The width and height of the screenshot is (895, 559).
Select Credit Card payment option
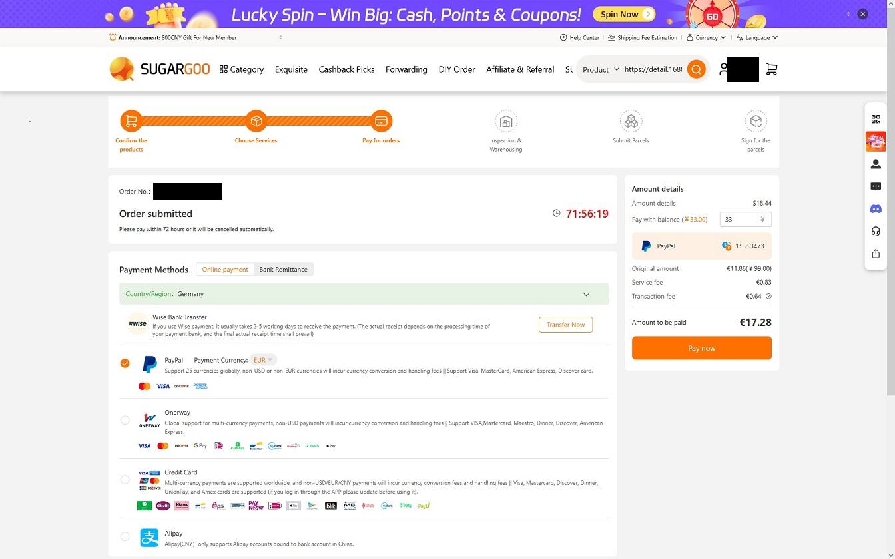point(125,480)
